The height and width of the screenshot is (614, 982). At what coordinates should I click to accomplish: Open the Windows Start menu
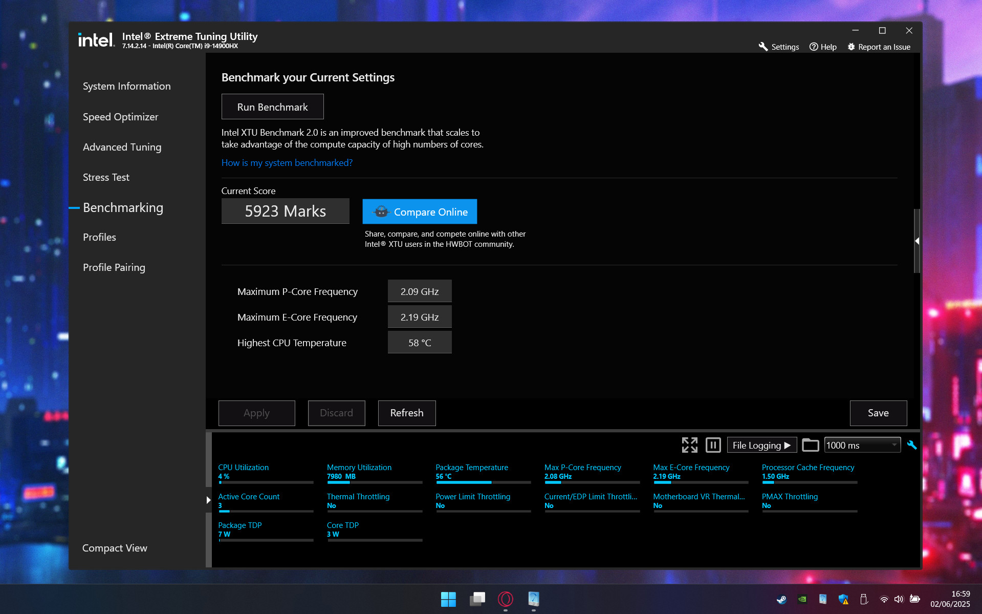(x=448, y=599)
